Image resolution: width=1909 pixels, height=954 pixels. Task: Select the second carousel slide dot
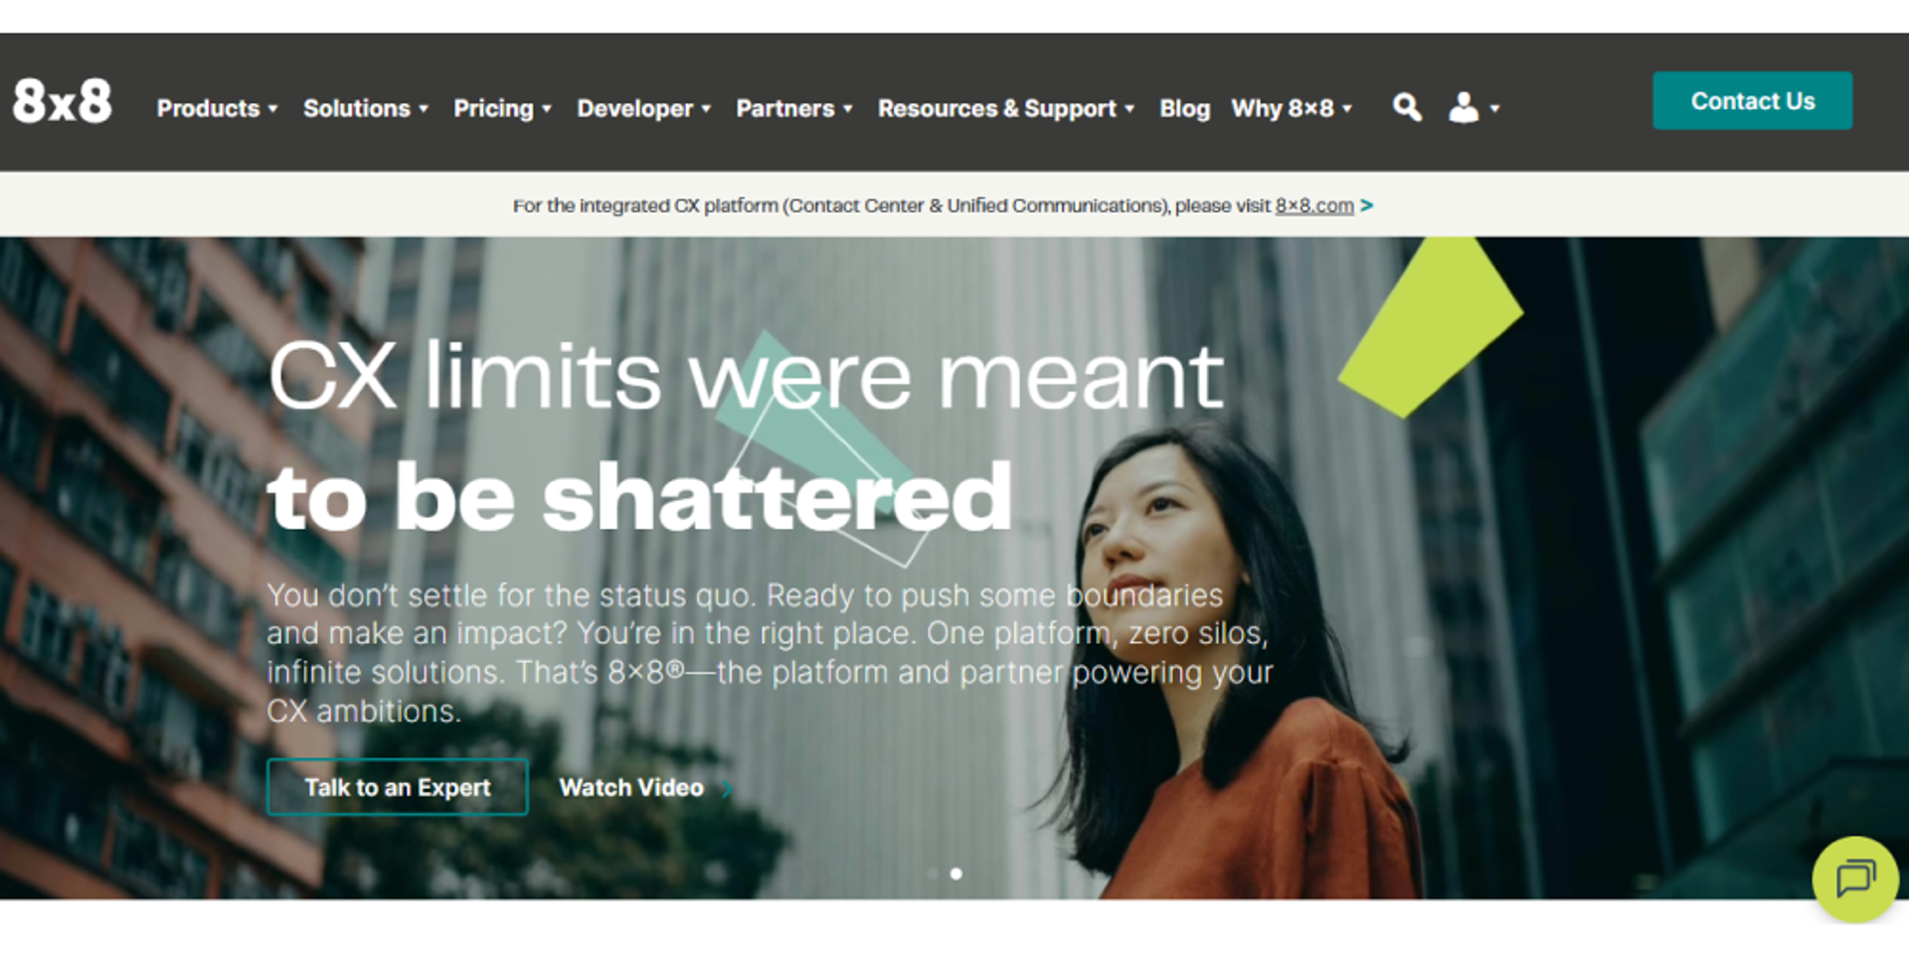click(x=956, y=874)
